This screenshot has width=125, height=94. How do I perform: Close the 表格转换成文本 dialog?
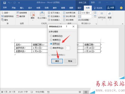pos(73,26)
